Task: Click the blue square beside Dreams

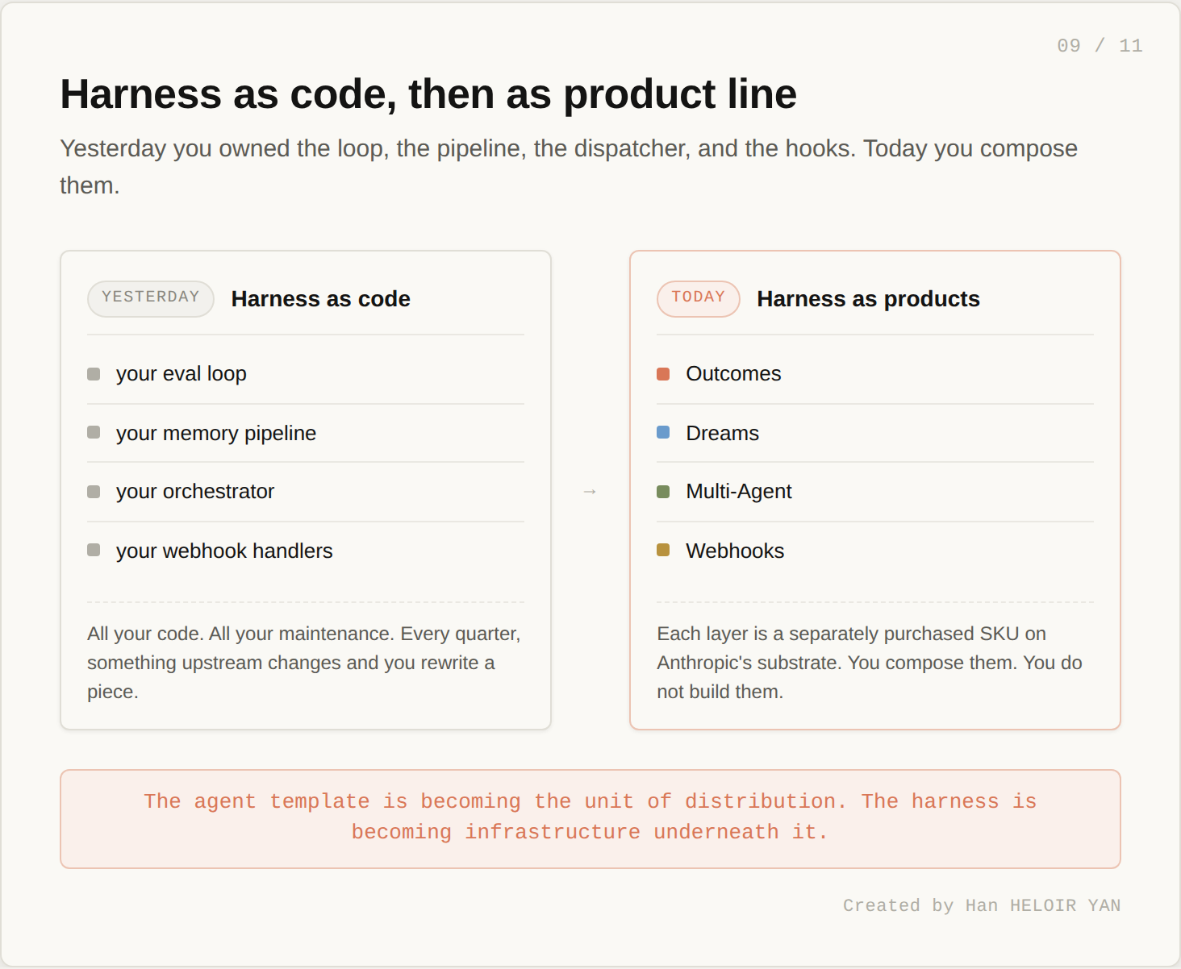Action: pos(663,432)
